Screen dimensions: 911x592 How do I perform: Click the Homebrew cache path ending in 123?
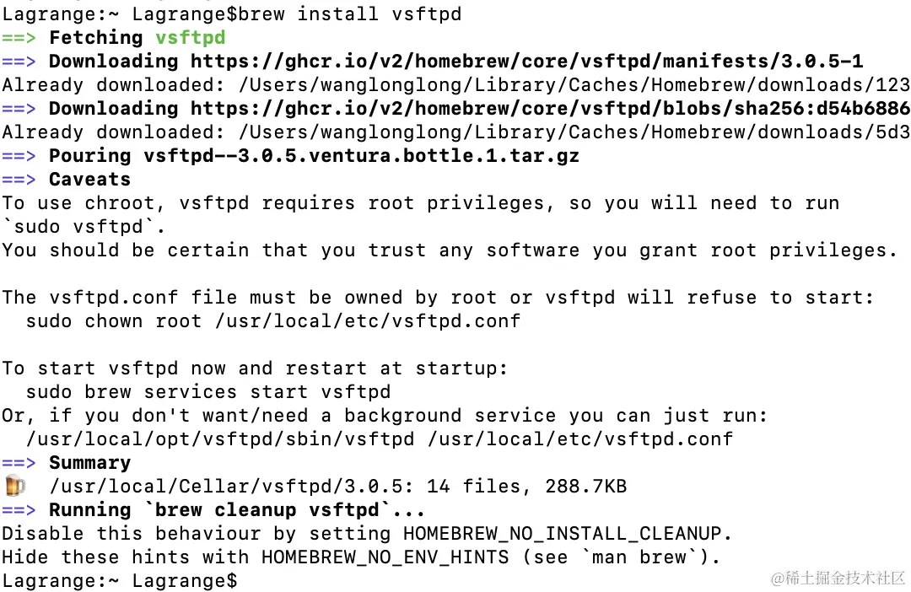[574, 85]
